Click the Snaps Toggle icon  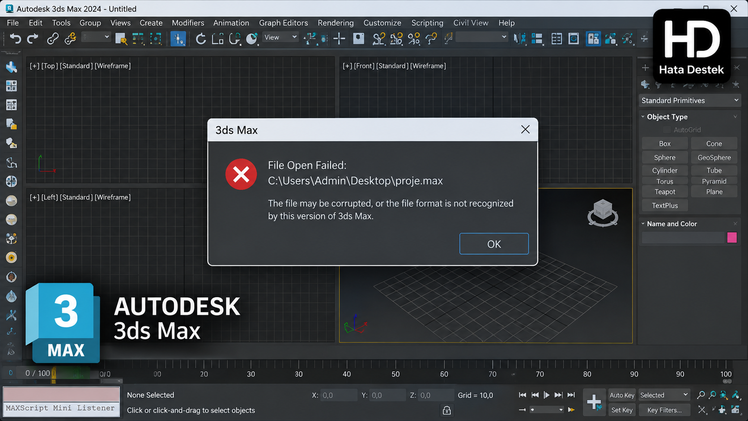[378, 39]
